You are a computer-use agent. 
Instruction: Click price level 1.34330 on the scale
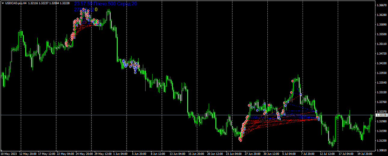[381, 63]
